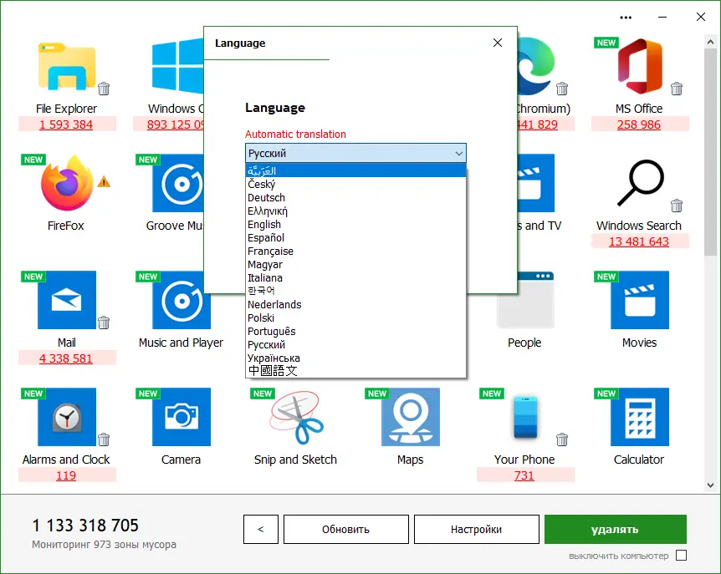Click the trash icon next to File Explorer
This screenshot has width=721, height=574.
tap(104, 89)
